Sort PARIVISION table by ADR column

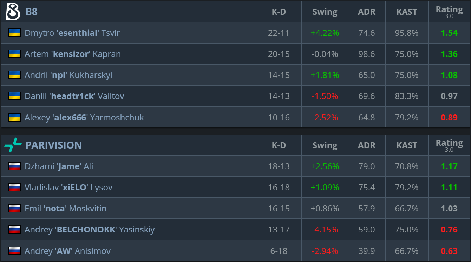(366, 145)
